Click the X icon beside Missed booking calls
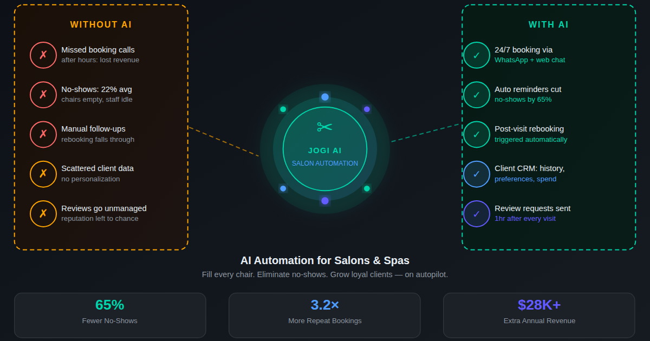 (43, 55)
